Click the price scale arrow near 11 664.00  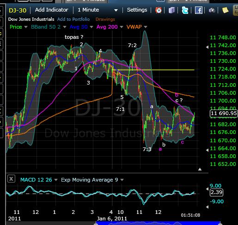[x=207, y=150]
